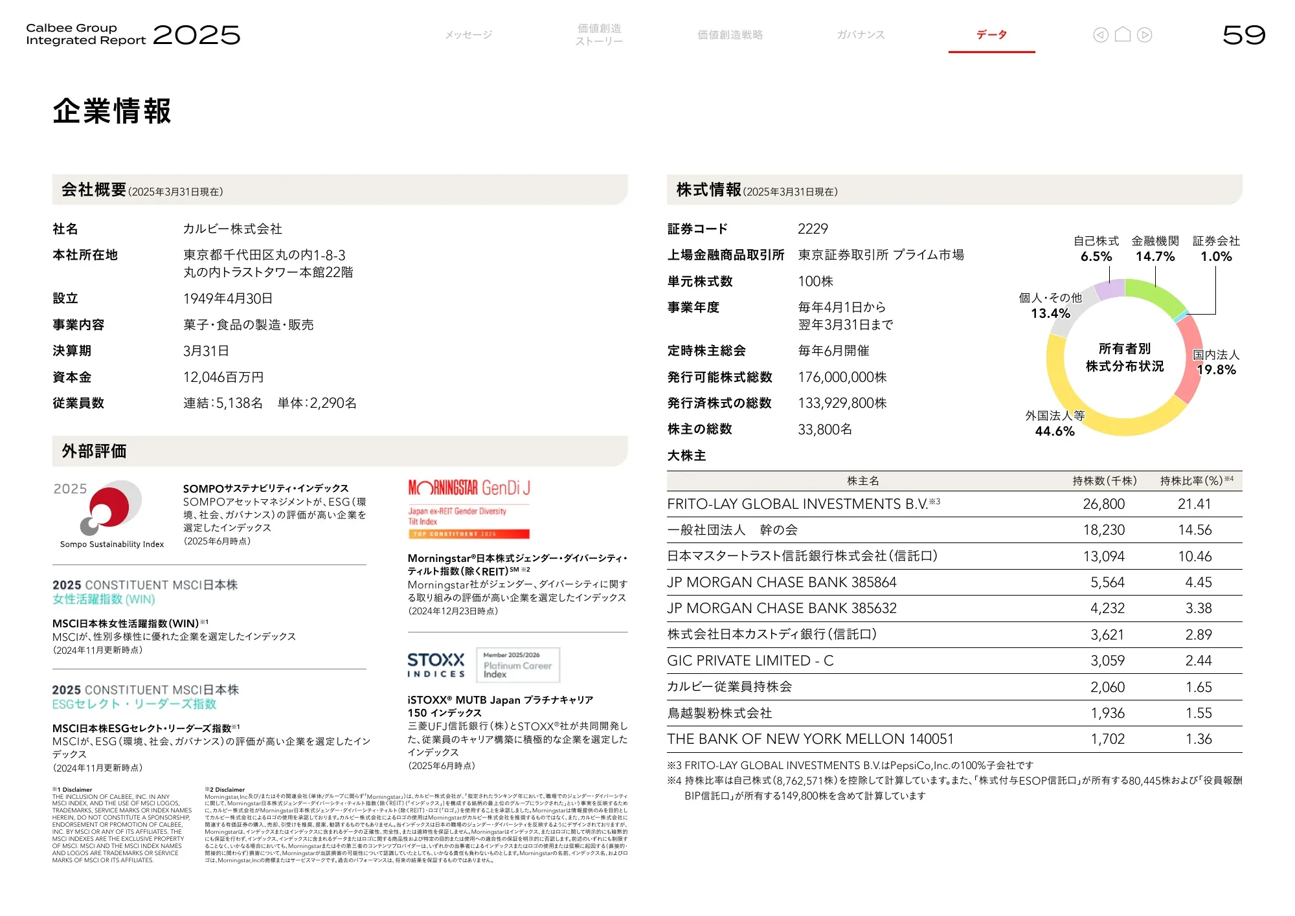Click the Platinum Career Index member badge
Viewport: 1295px width, 916px height.
518,665
